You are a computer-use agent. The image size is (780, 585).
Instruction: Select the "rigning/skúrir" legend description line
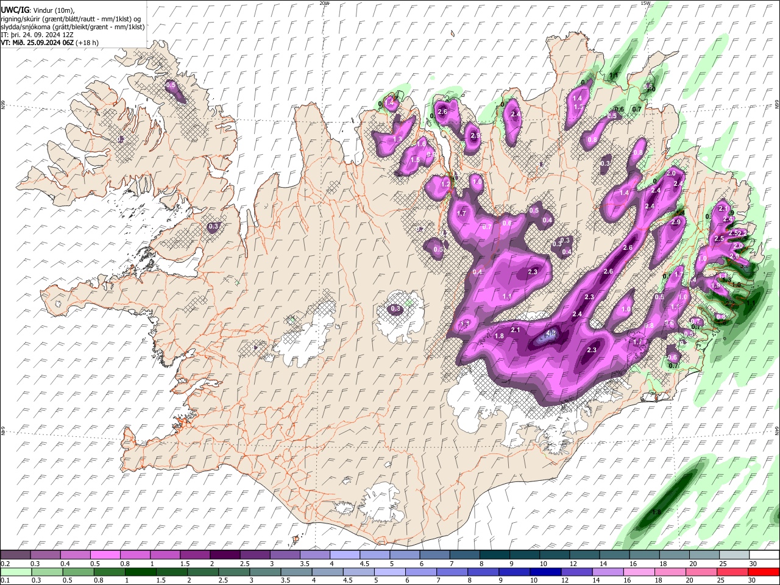click(x=71, y=19)
